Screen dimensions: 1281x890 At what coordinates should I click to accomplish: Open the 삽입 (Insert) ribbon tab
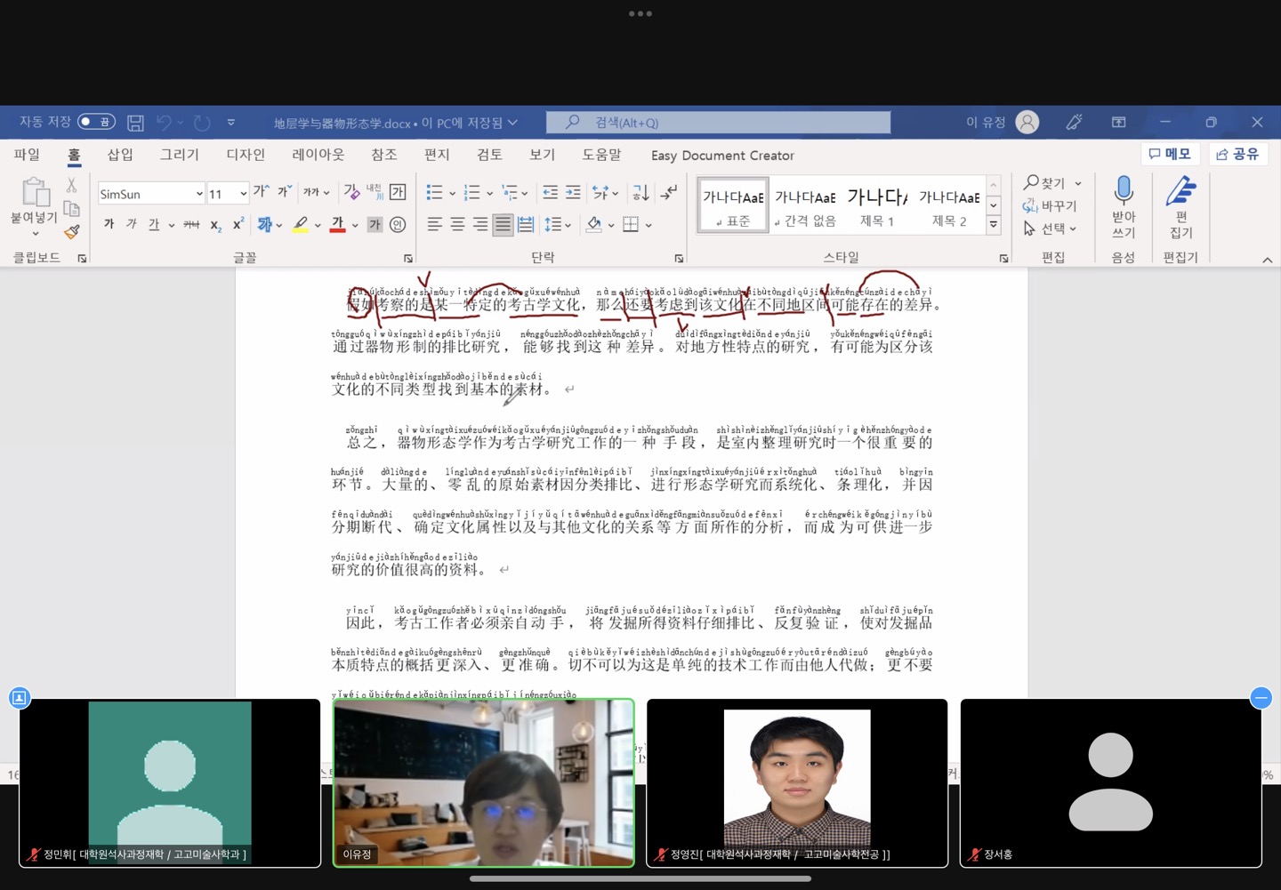pos(120,155)
